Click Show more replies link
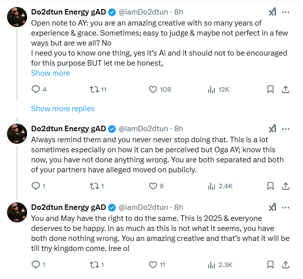Image resolution: width=303 pixels, height=279 pixels. tap(63, 108)
